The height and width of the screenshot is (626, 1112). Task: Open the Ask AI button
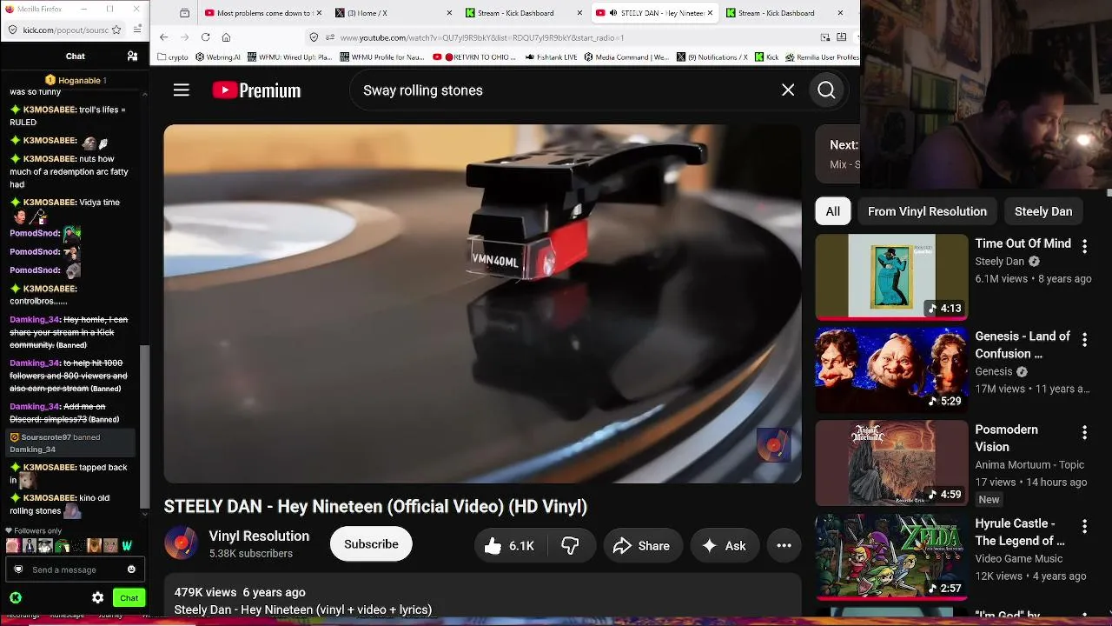724,546
